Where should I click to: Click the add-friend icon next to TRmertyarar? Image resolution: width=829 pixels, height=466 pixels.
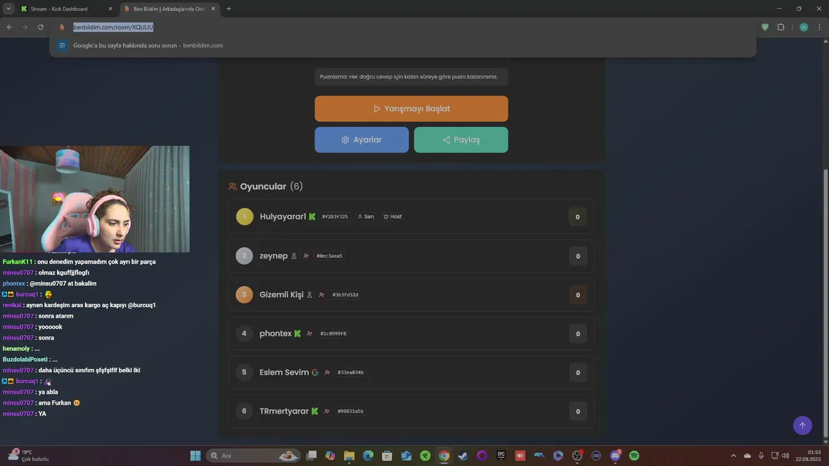326,411
